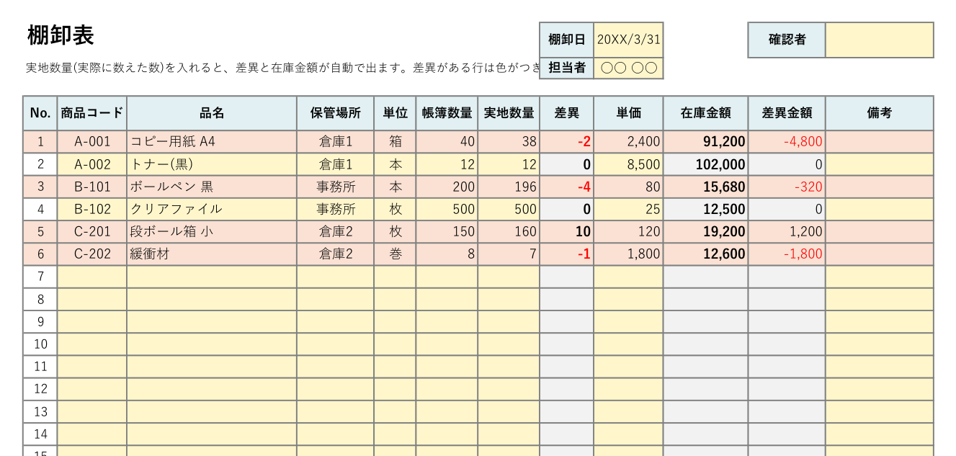Select product code B-102 cell
The height and width of the screenshot is (456, 956).
click(x=92, y=209)
